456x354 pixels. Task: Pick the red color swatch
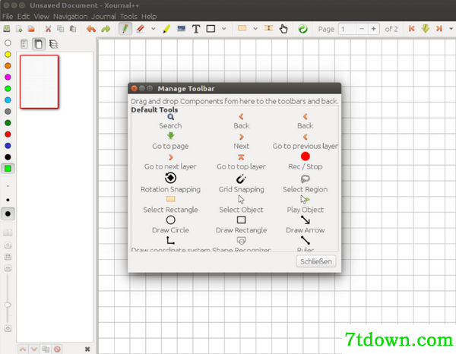8,134
